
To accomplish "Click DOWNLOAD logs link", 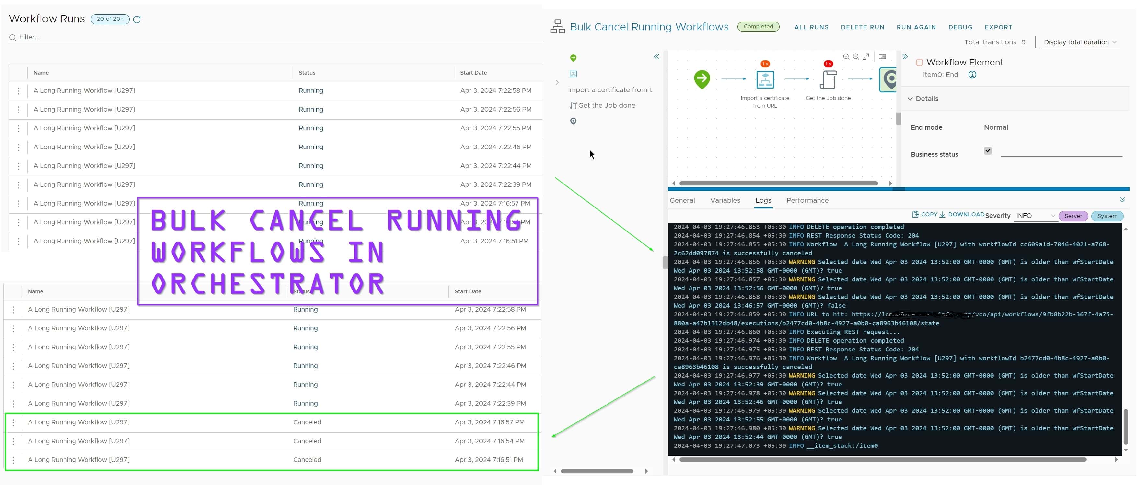I will coord(962,214).
